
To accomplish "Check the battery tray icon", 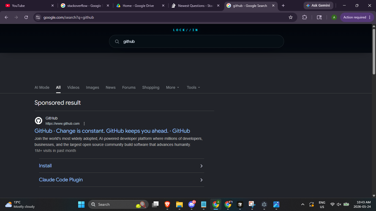I will [346, 204].
